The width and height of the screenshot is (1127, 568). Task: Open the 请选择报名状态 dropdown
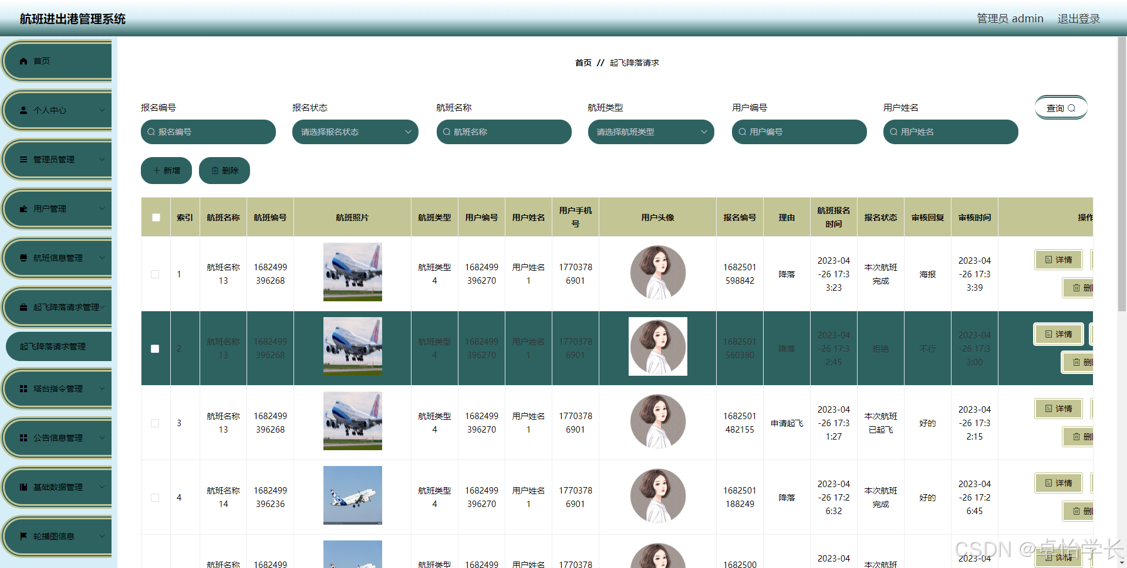[x=355, y=132]
